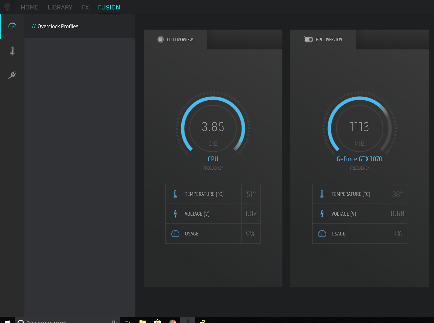Select the FX tab
This screenshot has width=434, height=323.
[x=85, y=7]
